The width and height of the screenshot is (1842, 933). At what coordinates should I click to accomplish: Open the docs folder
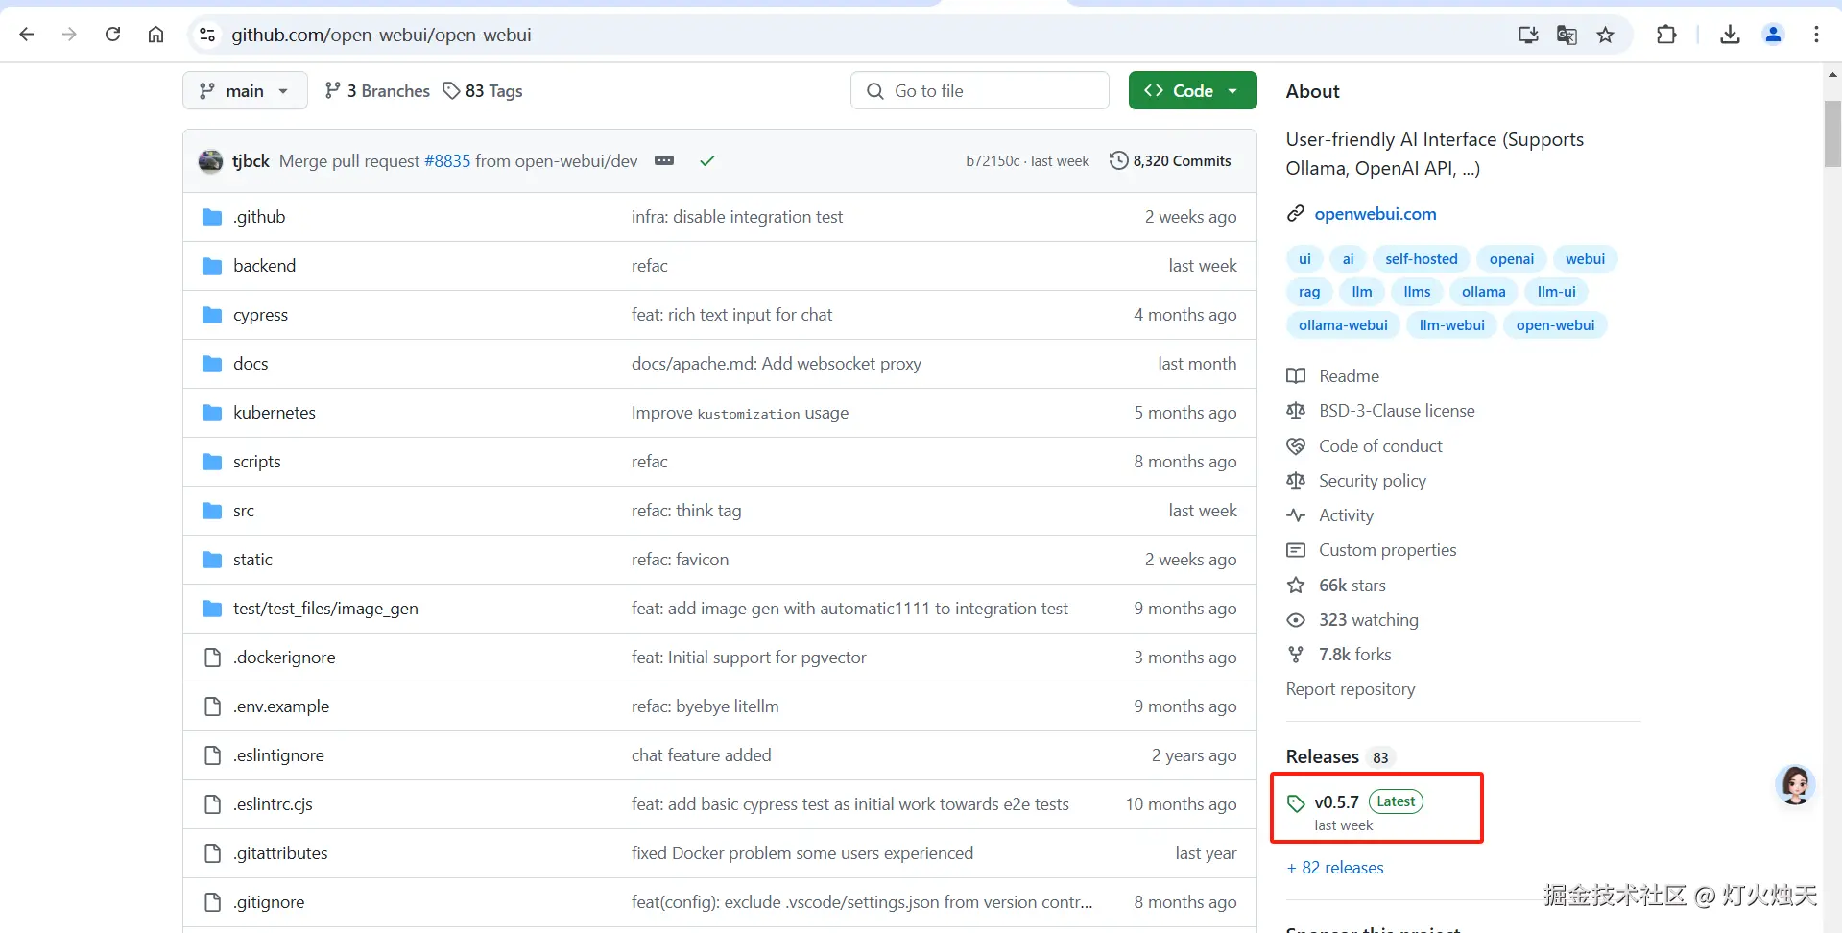[x=251, y=364]
